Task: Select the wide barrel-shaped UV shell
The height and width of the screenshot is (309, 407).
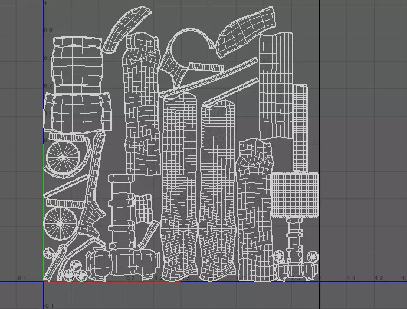Action: click(78, 84)
